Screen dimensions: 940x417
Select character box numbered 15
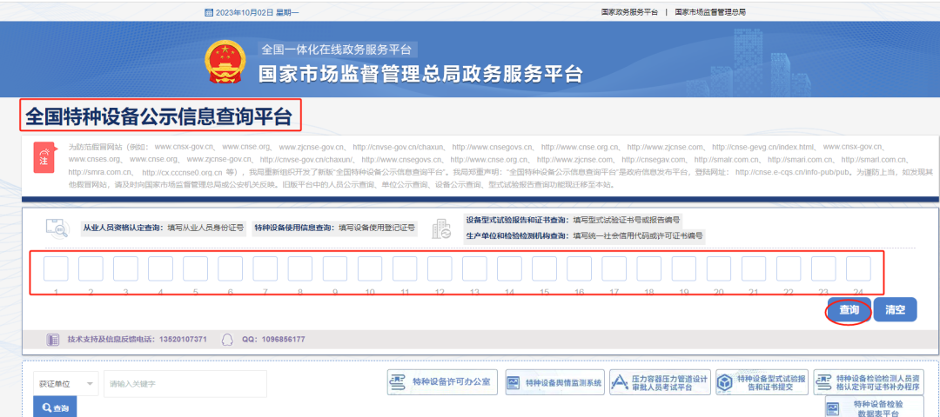[544, 269]
